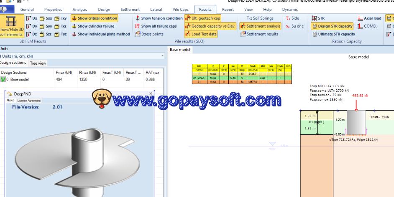Switch to the Lateral ribbon tab

[x=156, y=10]
